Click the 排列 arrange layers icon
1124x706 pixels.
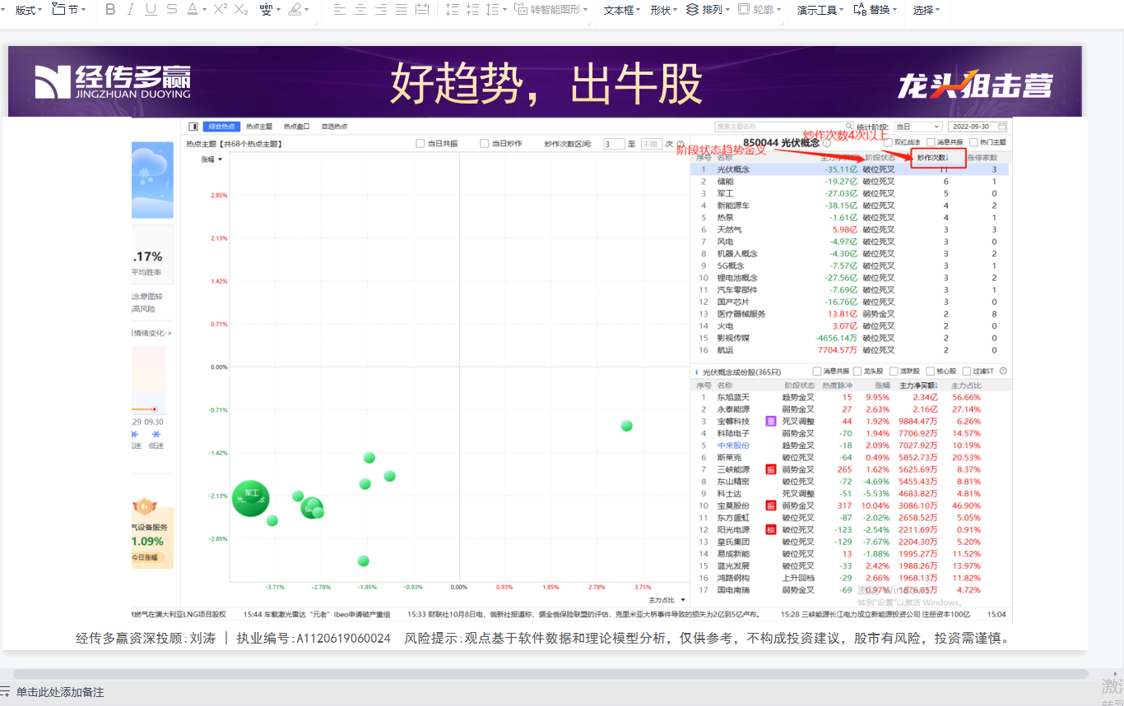(692, 9)
